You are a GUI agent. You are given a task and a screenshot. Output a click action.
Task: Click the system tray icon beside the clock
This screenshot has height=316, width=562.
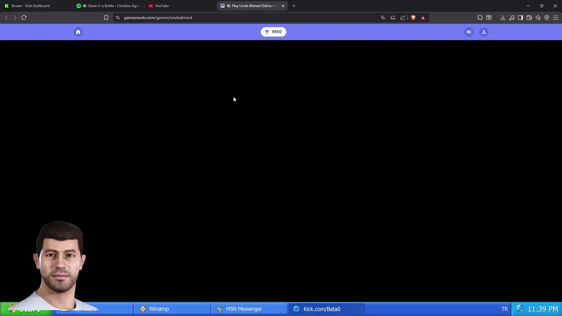click(520, 309)
